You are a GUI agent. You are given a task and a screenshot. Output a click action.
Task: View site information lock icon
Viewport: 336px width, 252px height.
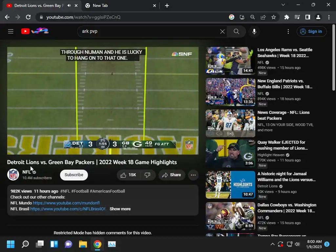click(41, 17)
